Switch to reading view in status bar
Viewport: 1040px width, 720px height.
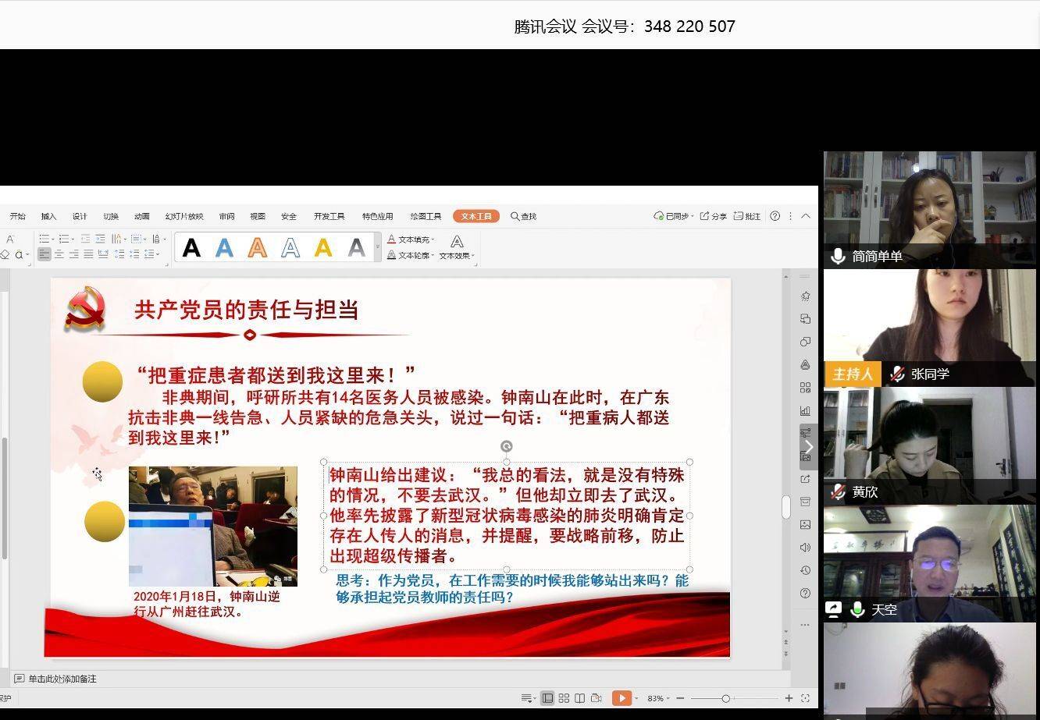pyautogui.click(x=579, y=698)
